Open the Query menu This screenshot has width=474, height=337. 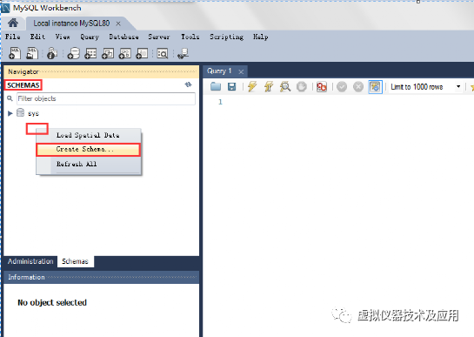(90, 37)
